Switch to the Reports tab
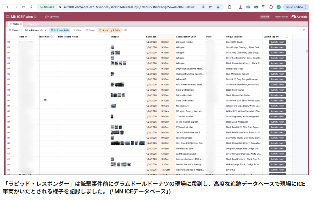The width and height of the screenshot is (314, 201). pos(32,24)
